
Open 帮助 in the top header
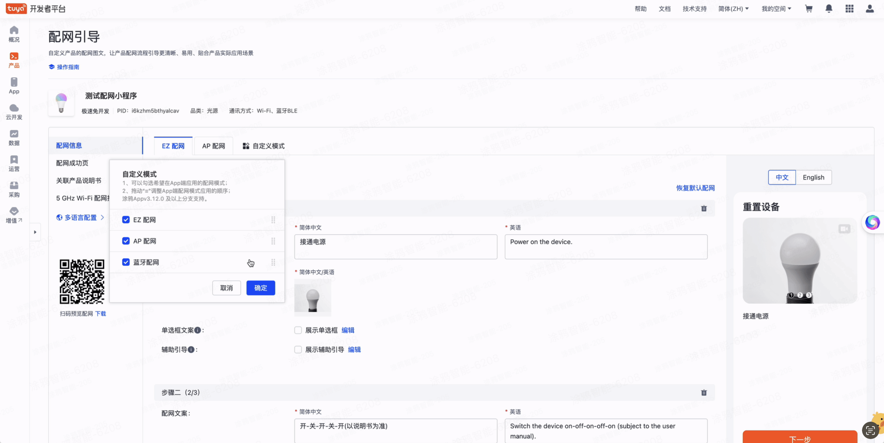click(641, 9)
